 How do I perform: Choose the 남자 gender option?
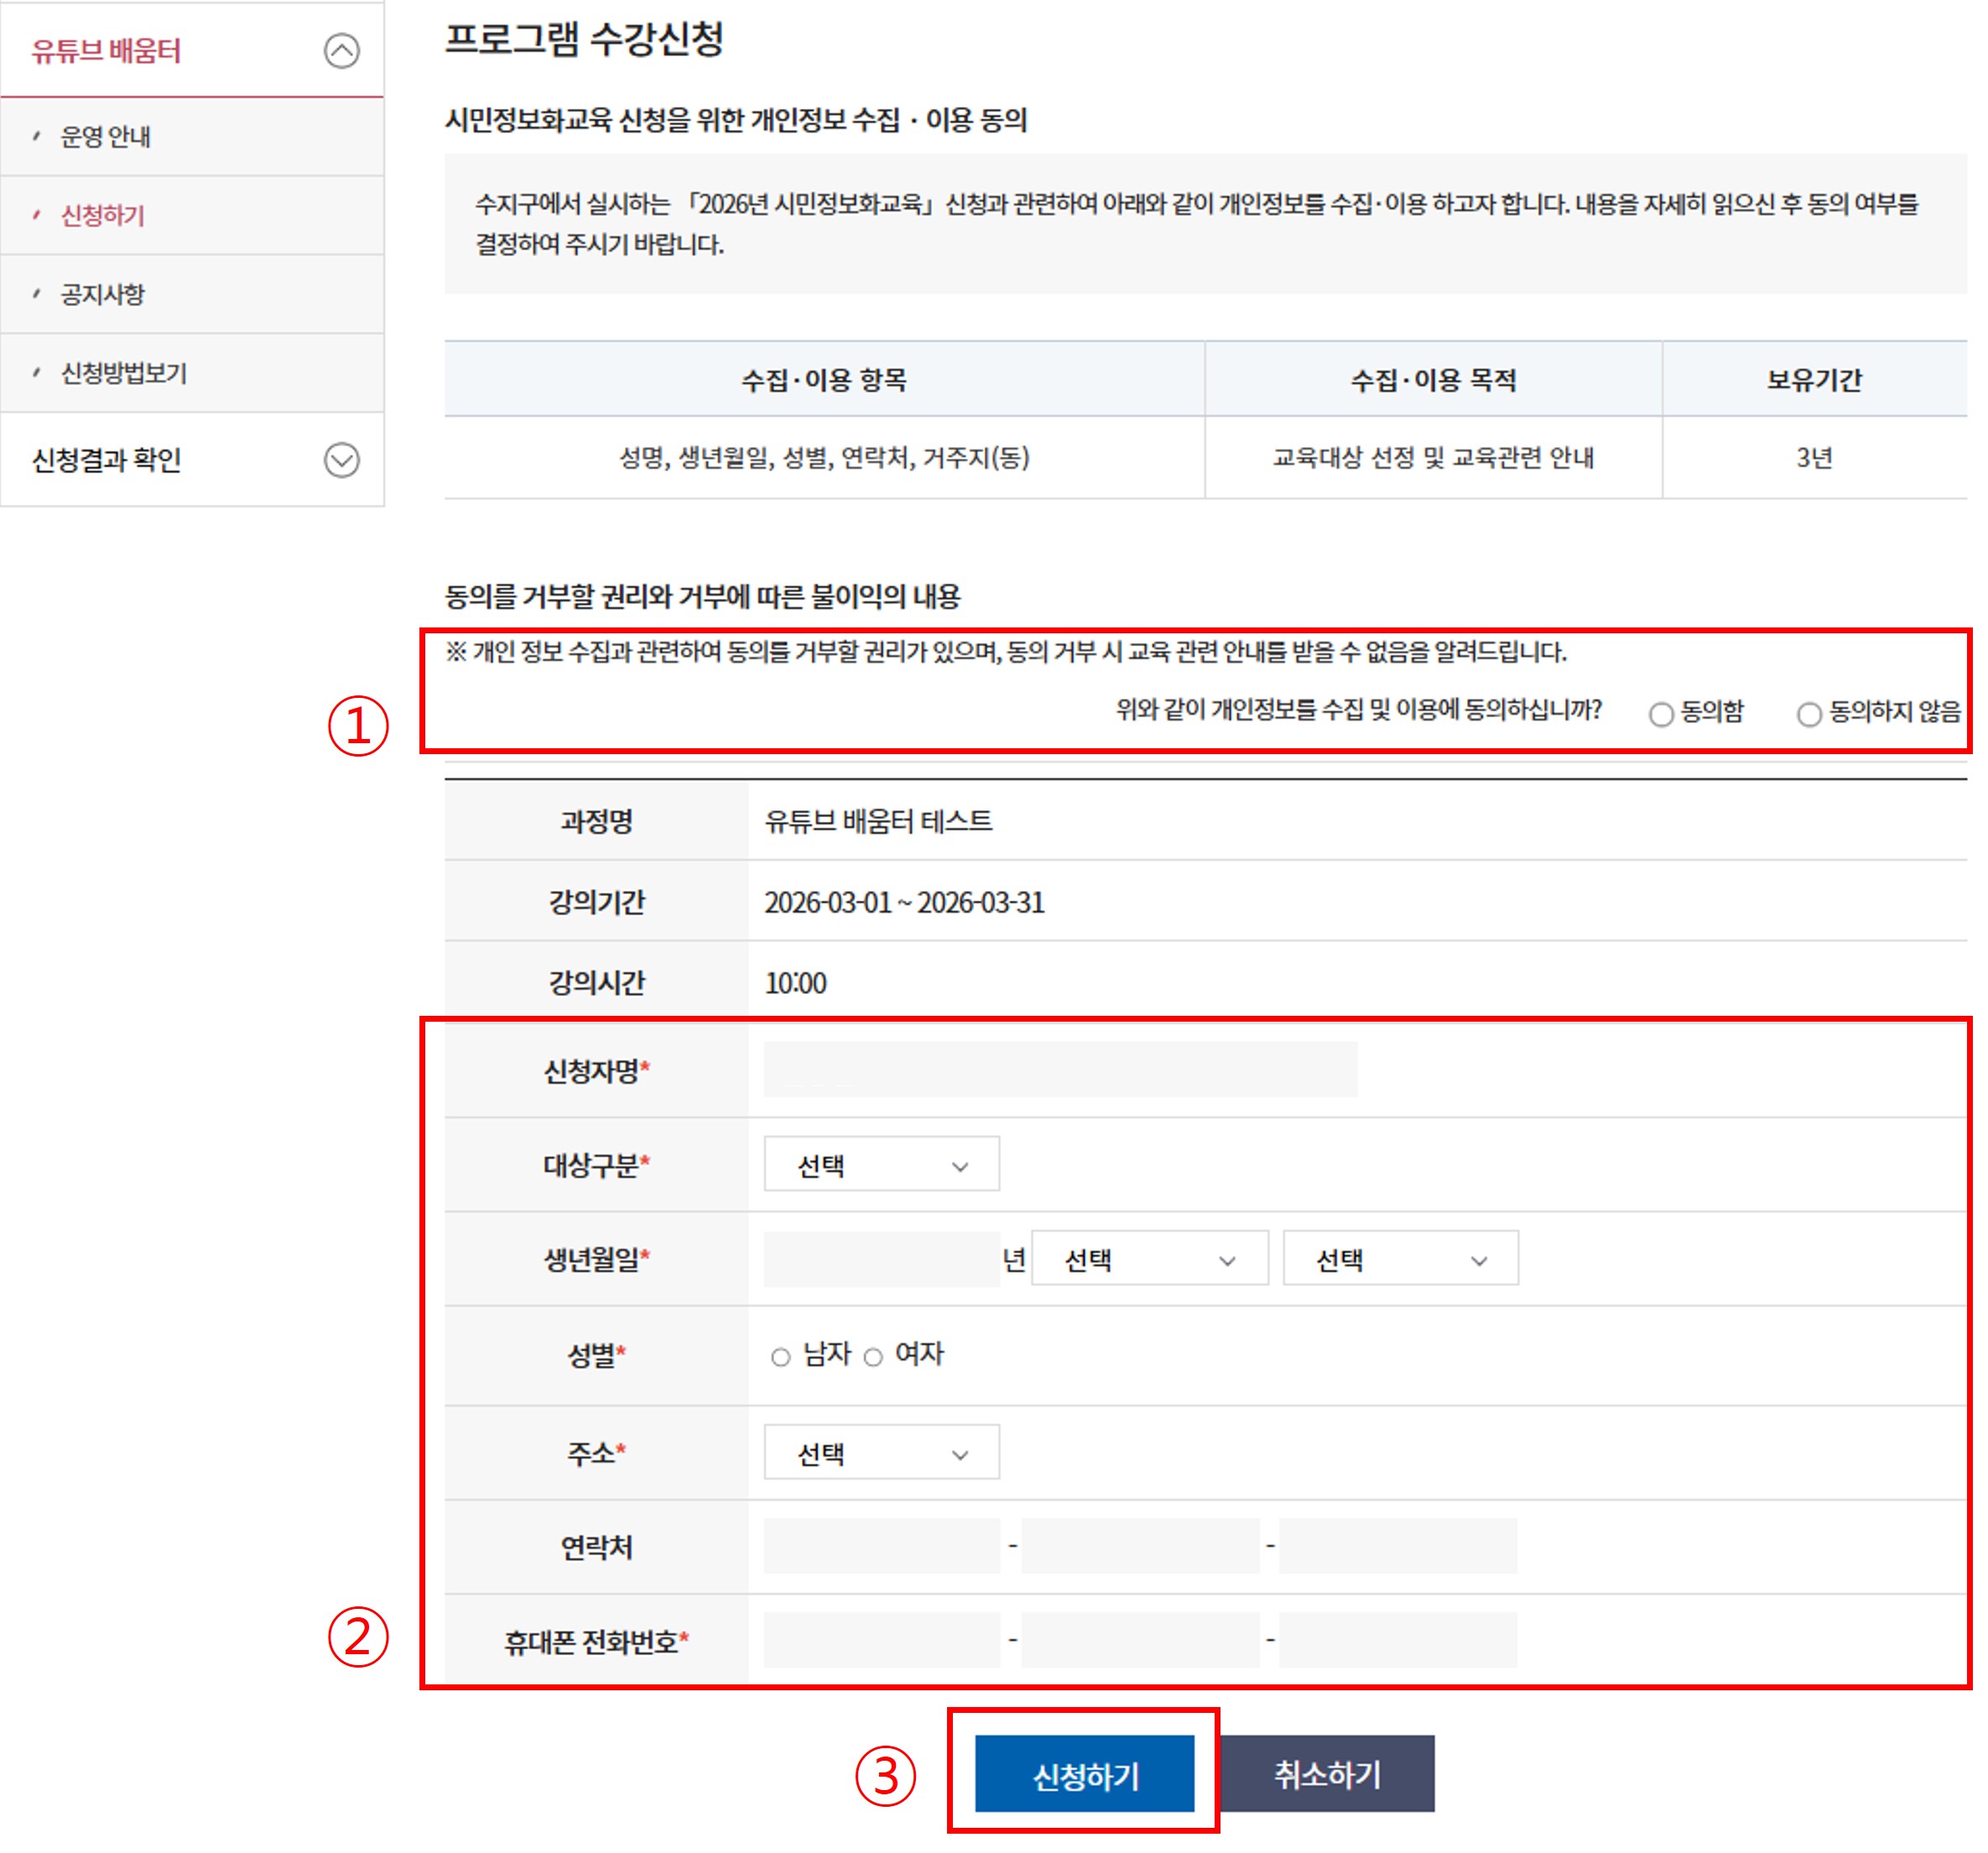click(781, 1356)
